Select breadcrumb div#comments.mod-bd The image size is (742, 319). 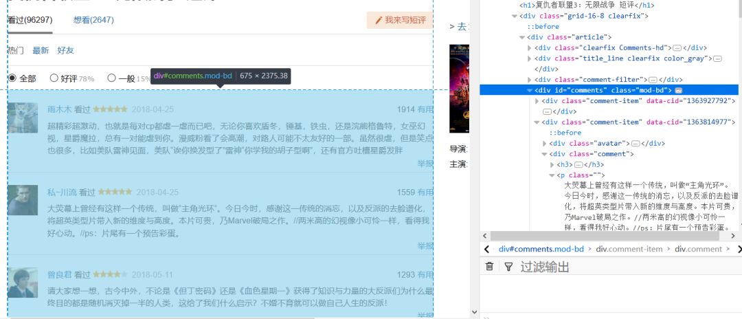[541, 249]
